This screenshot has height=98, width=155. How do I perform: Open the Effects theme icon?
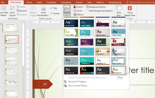coord(75,15)
